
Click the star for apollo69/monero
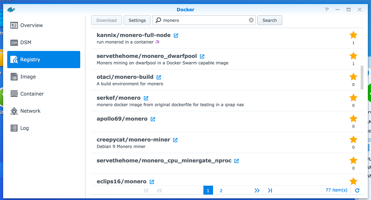pyautogui.click(x=354, y=118)
